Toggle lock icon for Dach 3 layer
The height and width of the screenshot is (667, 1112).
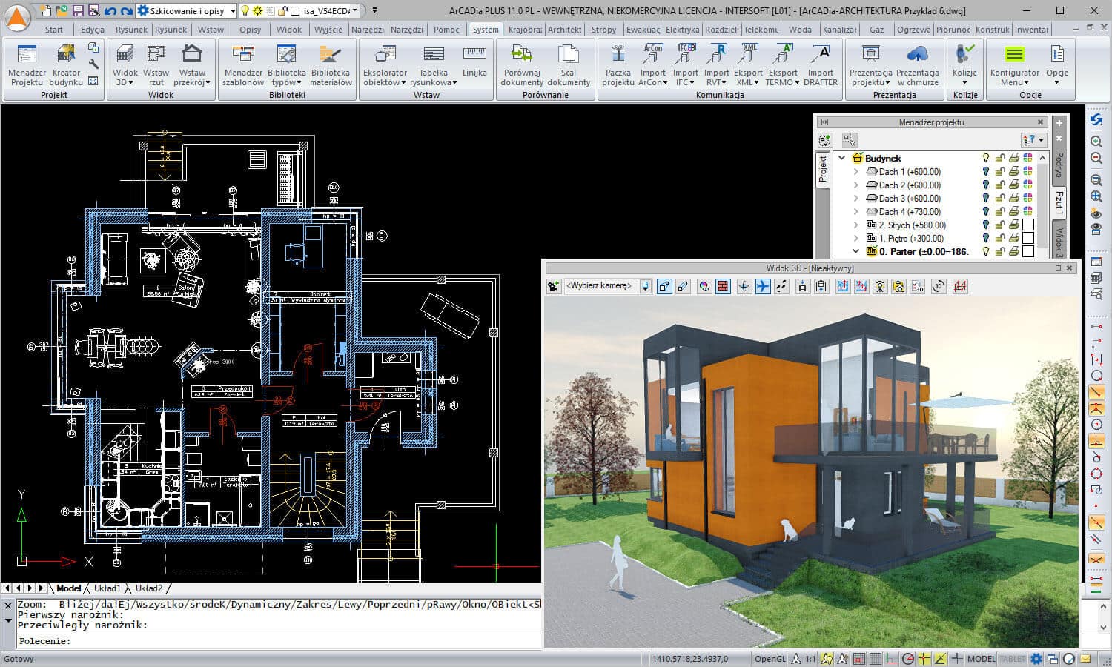999,199
